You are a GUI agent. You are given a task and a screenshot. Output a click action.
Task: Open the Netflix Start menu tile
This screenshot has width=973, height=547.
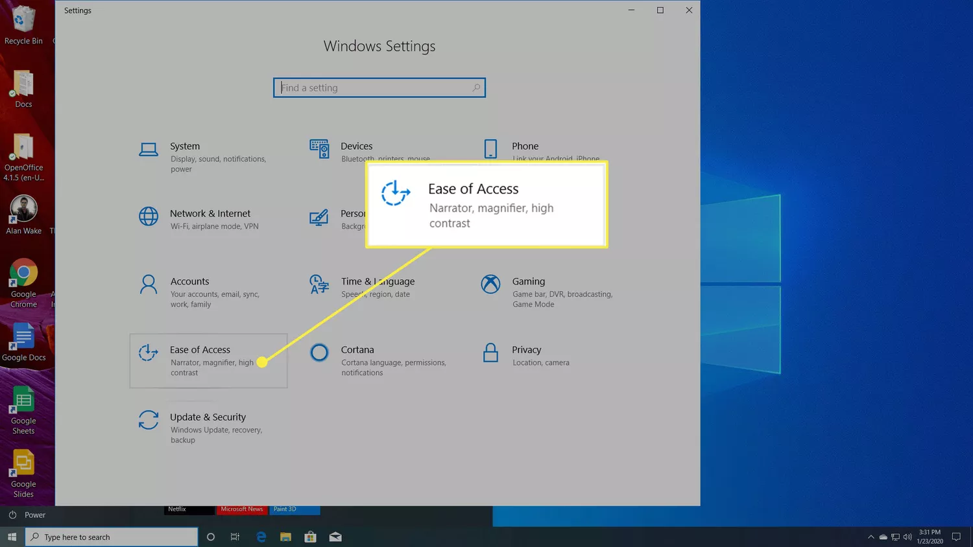pyautogui.click(x=189, y=510)
